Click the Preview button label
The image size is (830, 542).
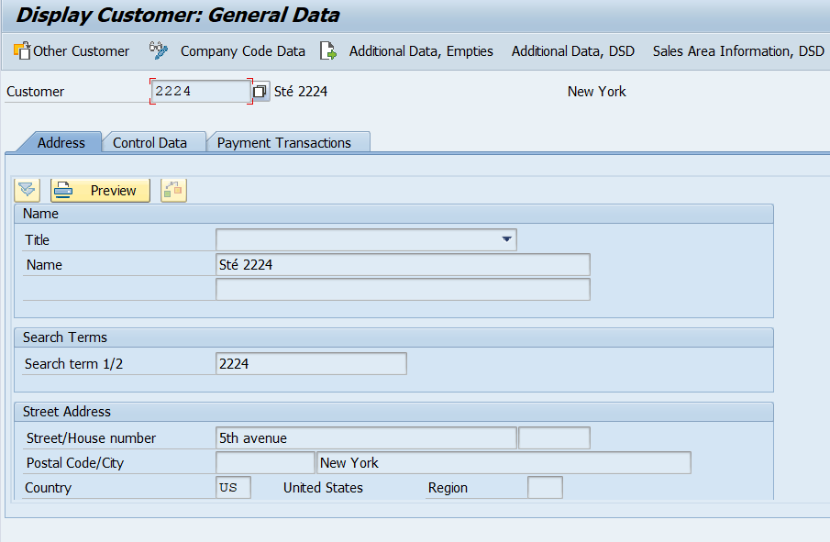pyautogui.click(x=114, y=191)
